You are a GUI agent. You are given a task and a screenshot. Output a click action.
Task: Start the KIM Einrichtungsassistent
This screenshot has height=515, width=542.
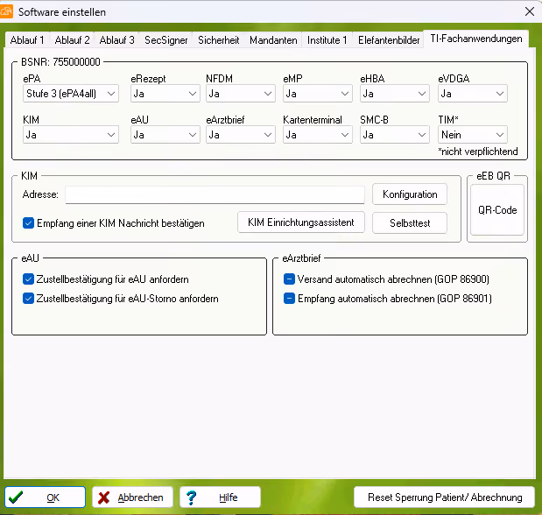click(300, 222)
